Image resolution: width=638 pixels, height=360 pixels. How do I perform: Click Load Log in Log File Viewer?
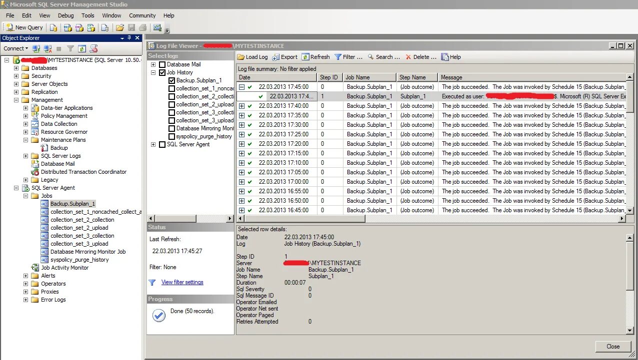pos(252,57)
